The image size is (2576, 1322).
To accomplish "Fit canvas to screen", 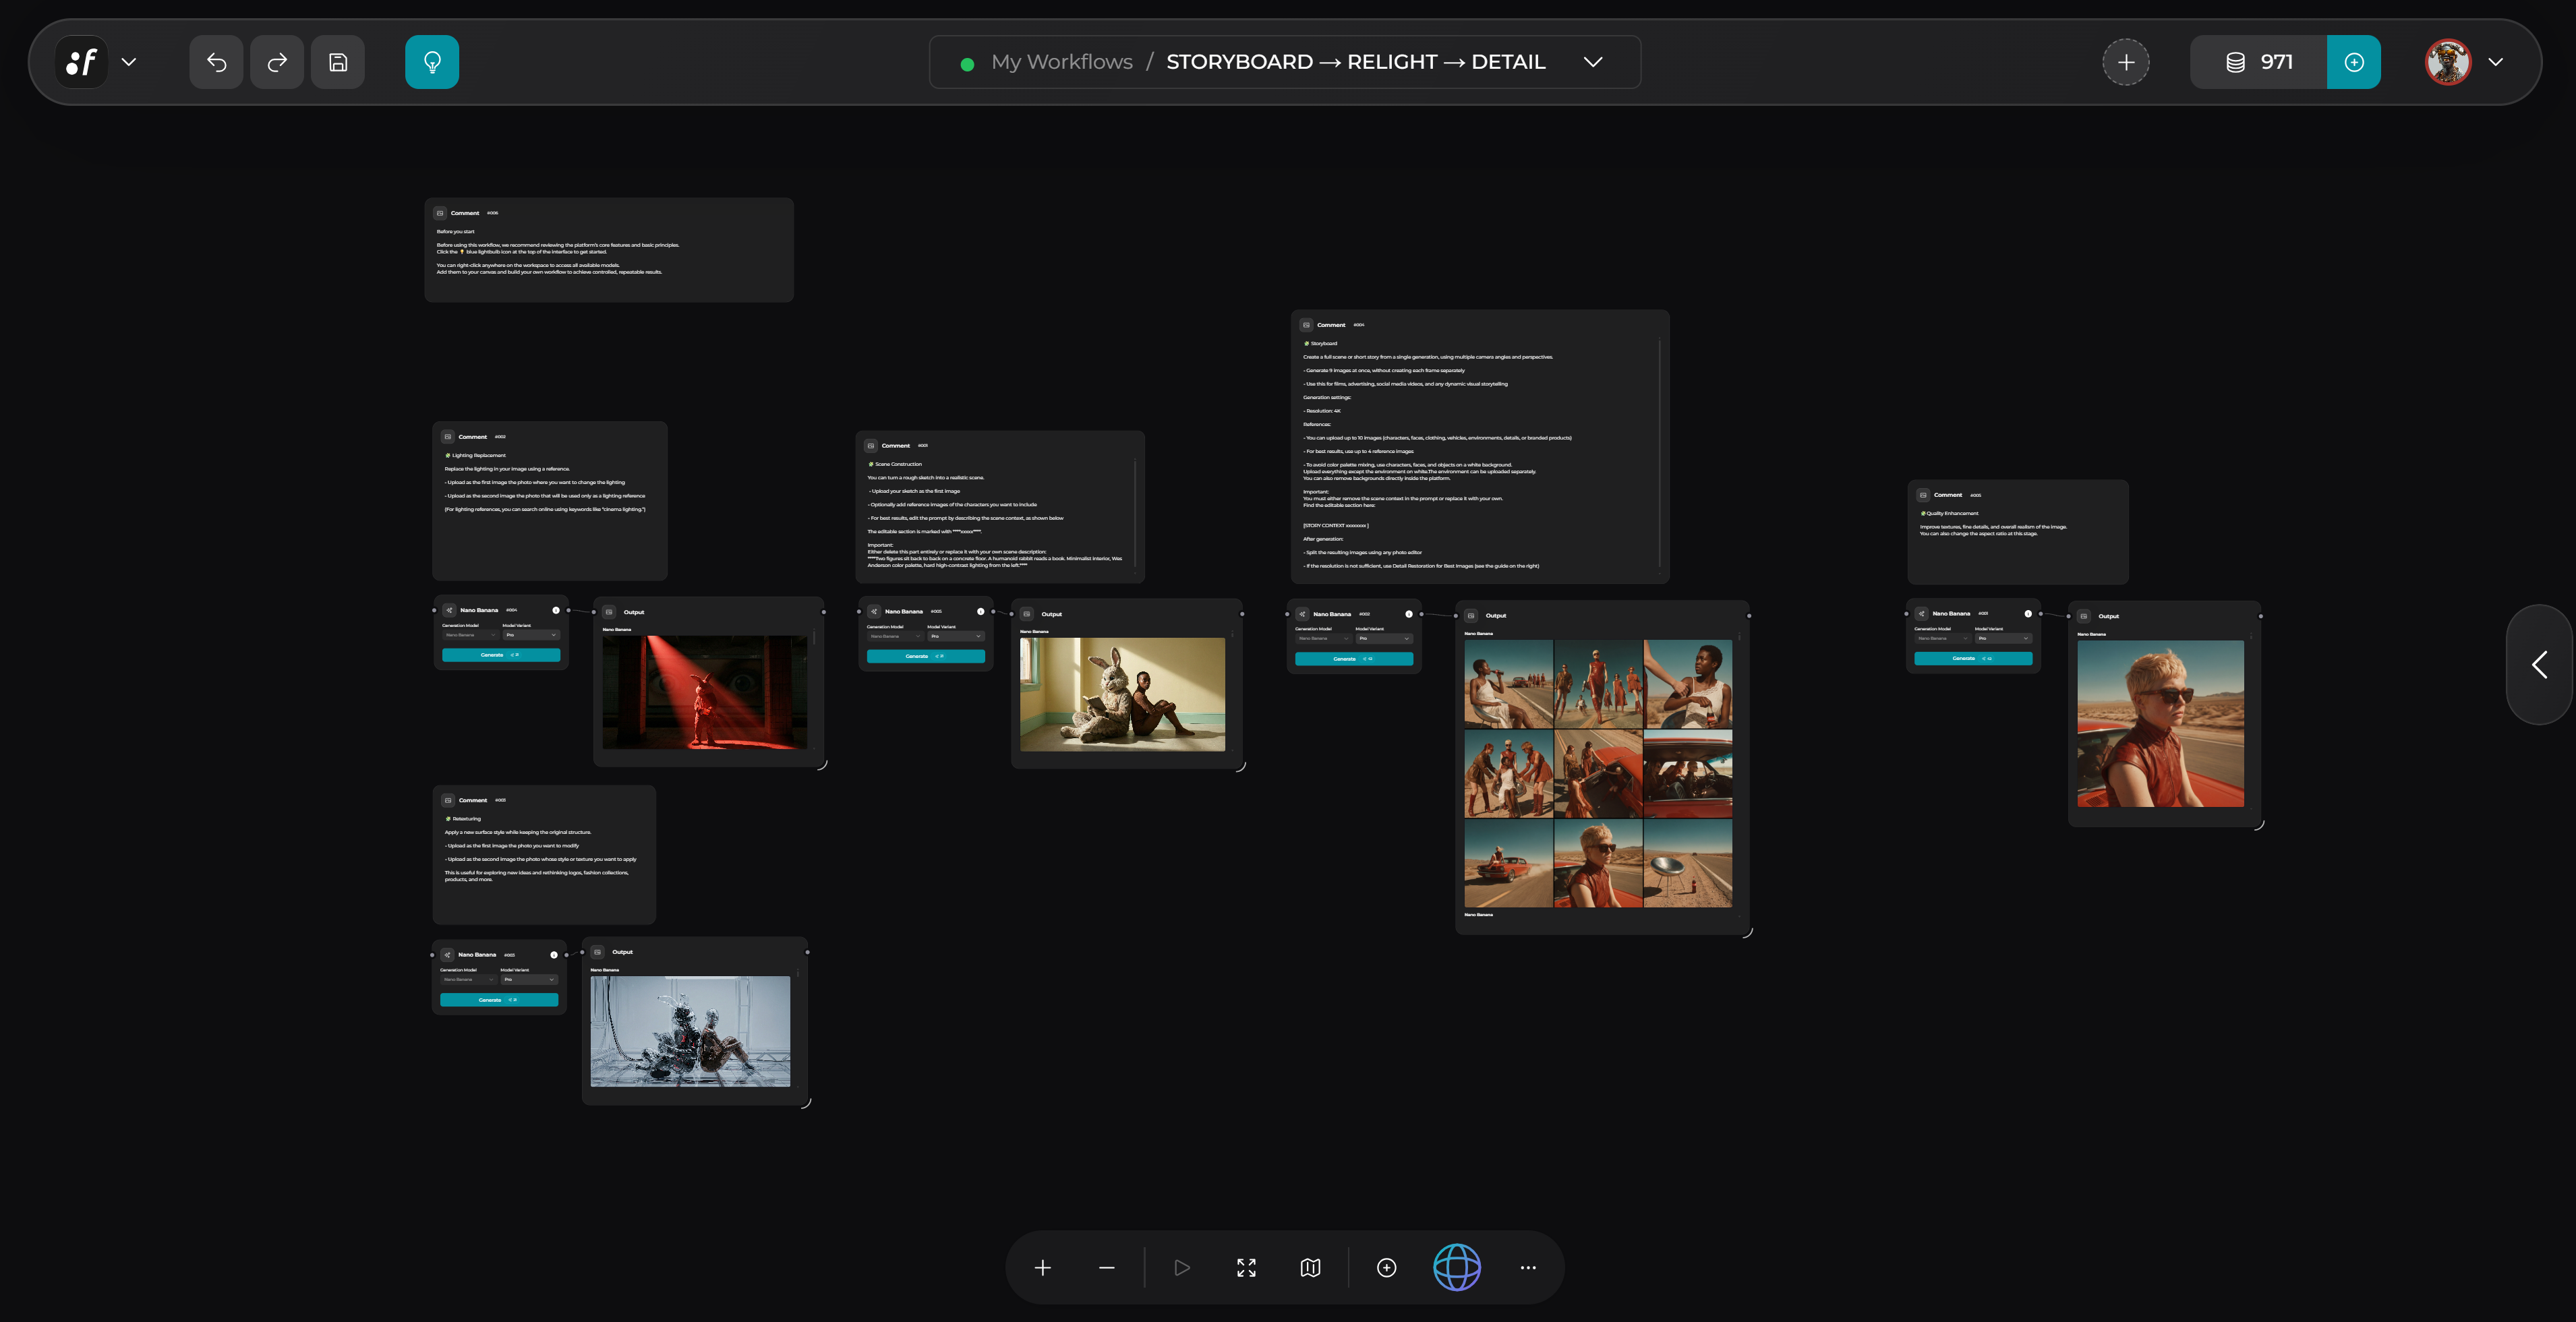I will pos(1246,1268).
